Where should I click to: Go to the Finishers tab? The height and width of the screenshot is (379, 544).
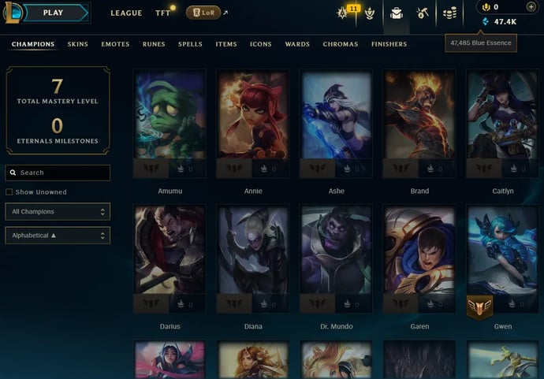click(x=389, y=44)
